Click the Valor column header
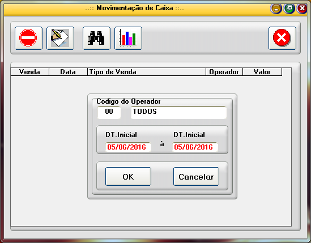The height and width of the screenshot is (243, 311). 262,72
